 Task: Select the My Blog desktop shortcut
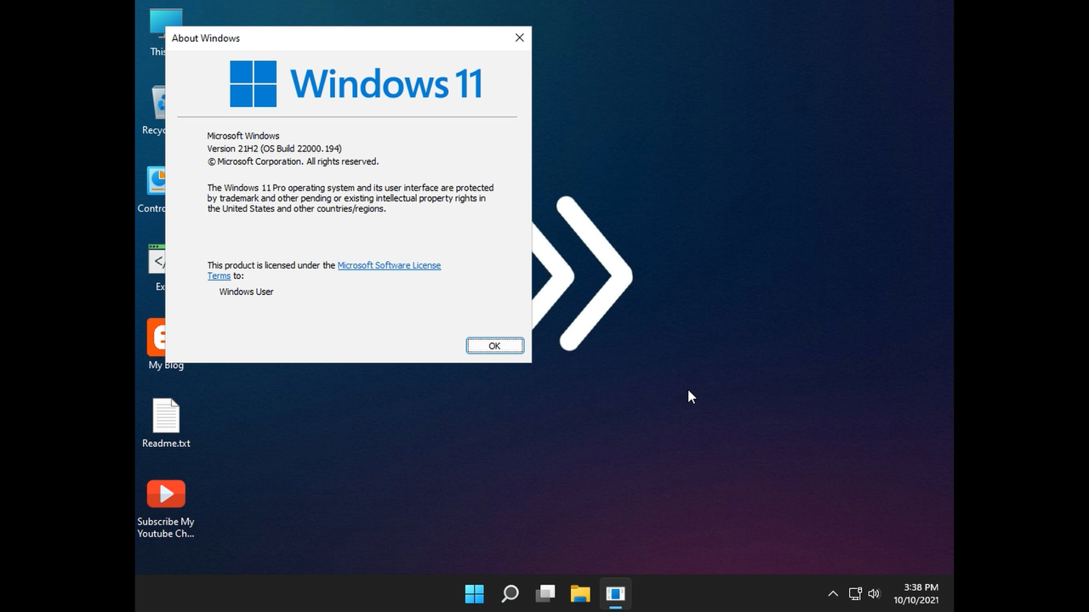coord(166,344)
